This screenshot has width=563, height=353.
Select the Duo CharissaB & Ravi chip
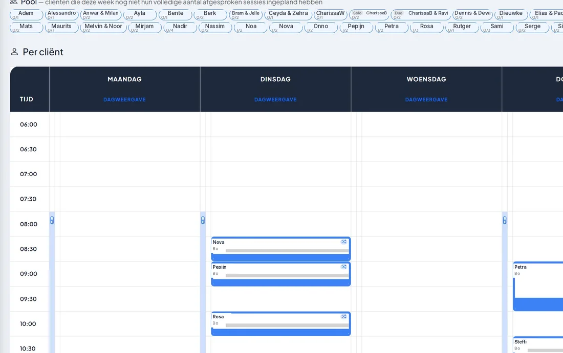click(421, 15)
